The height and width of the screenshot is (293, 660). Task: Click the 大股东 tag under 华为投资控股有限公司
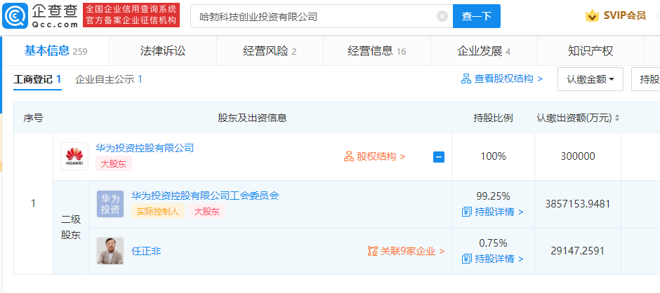click(114, 163)
